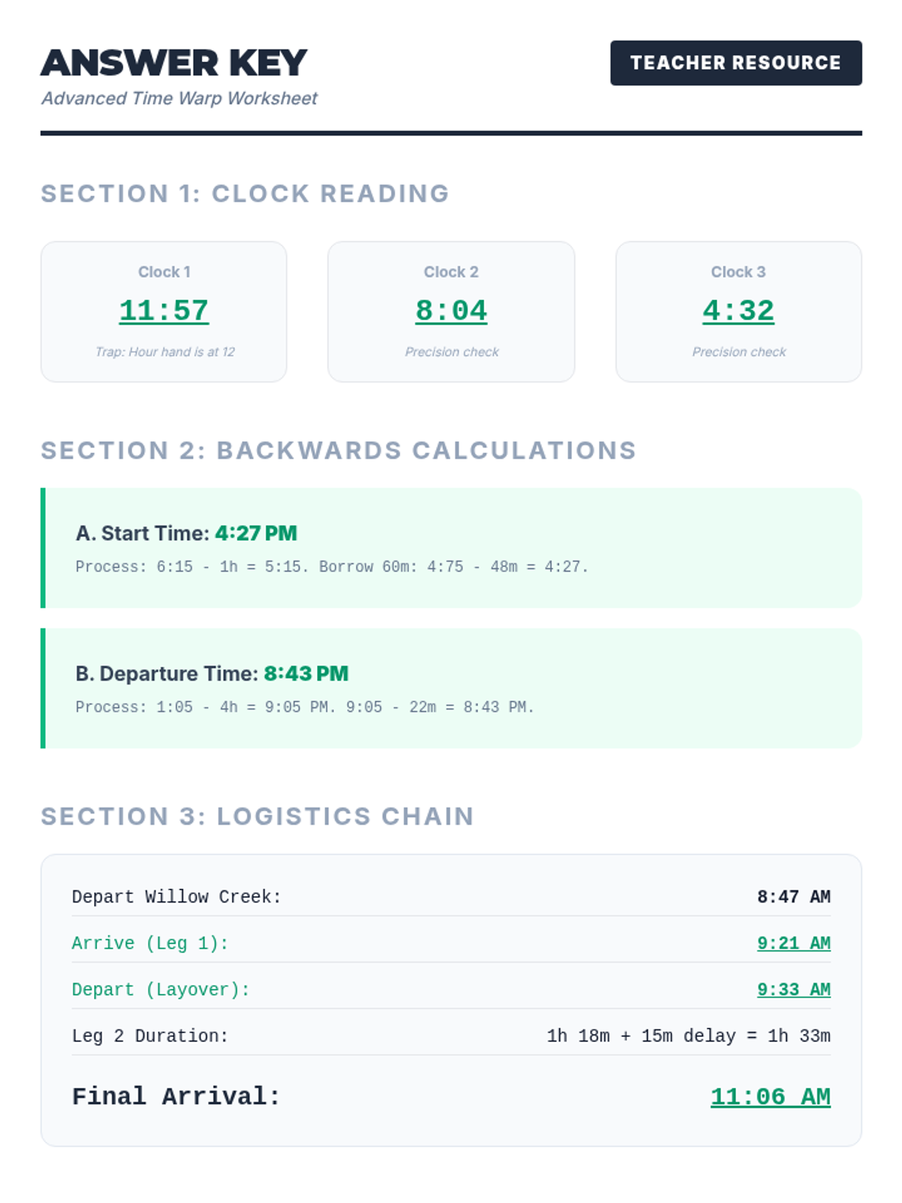Select the Section 3: Logistics Chain heading

[257, 817]
